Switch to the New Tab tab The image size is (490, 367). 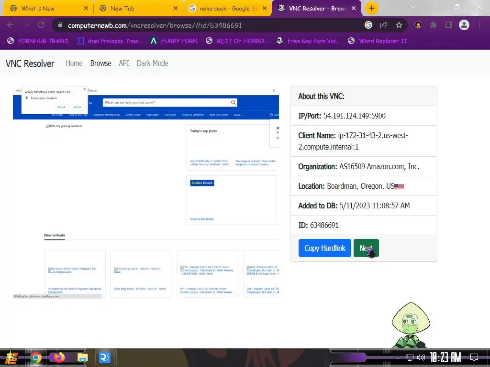click(x=137, y=9)
